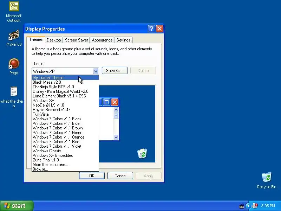281x211 pixels.
Task: Pick Windows 7 Colors v1.1 Green
Action: 65,133
